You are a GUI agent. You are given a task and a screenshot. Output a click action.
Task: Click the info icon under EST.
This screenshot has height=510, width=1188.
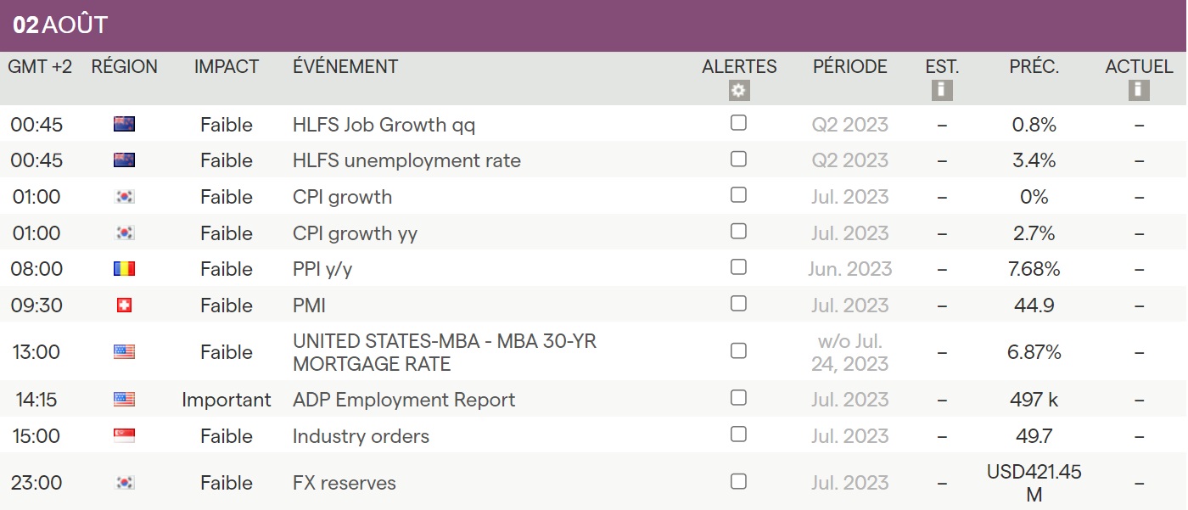click(942, 91)
